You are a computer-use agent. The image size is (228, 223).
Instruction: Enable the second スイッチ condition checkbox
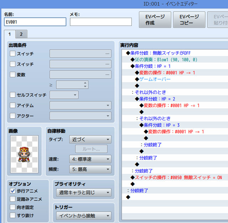(x=12, y=64)
